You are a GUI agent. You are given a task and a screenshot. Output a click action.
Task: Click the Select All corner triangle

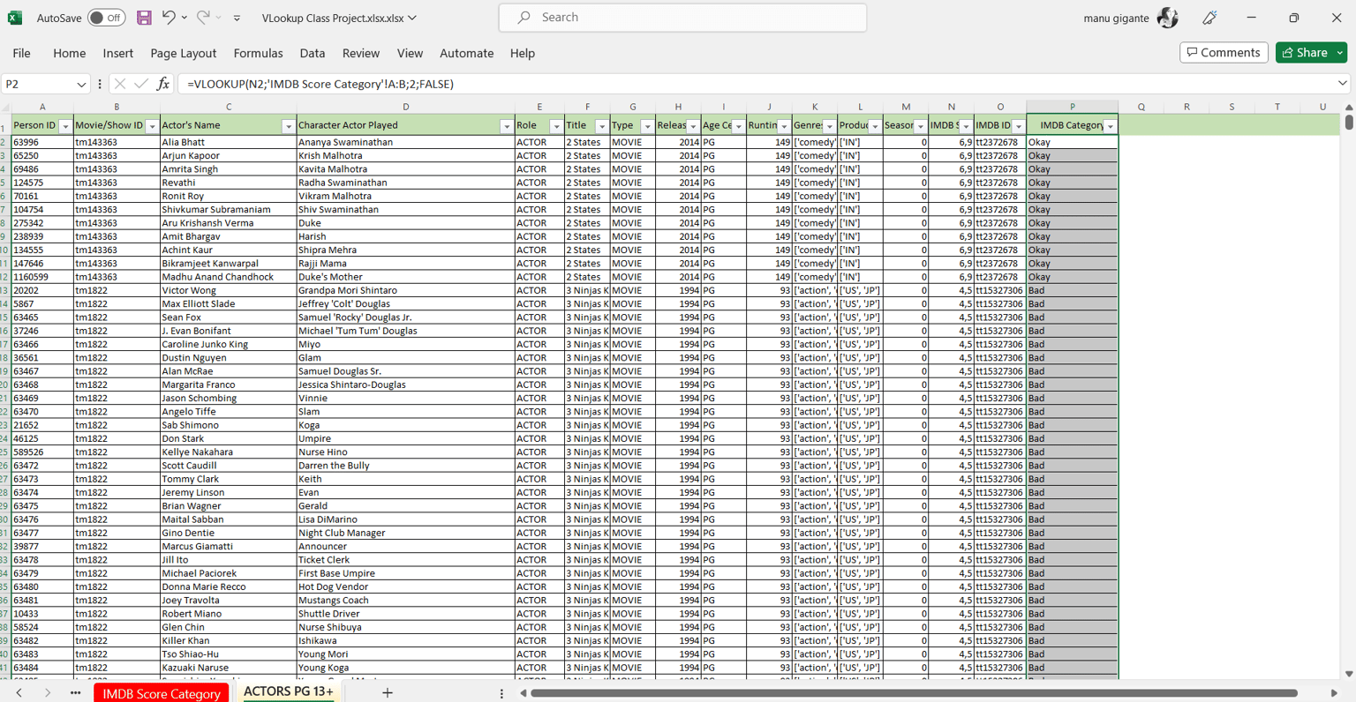pos(5,107)
